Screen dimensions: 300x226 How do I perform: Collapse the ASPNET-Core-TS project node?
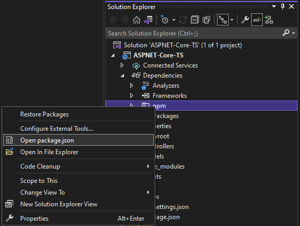pos(113,55)
